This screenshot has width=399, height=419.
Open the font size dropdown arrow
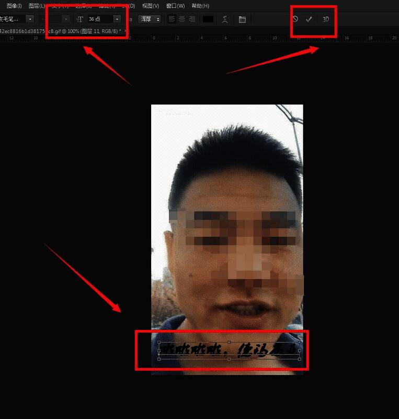tap(117, 19)
